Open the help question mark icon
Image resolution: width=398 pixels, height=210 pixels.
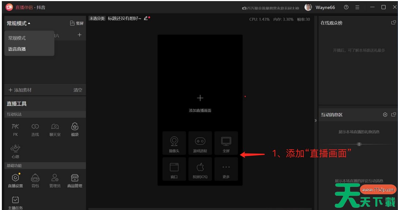coord(346,7)
